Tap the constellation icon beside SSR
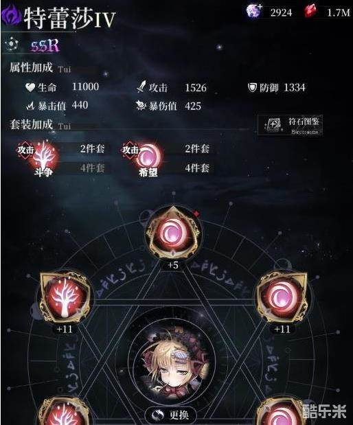 (x=12, y=44)
